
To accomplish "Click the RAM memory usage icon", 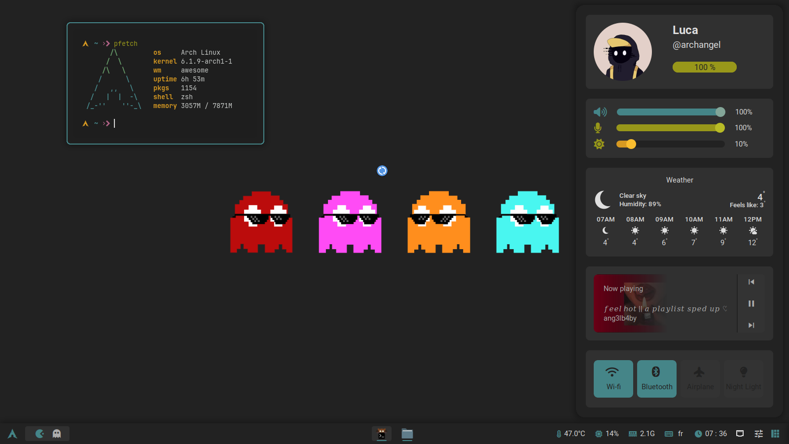I will click(x=633, y=434).
